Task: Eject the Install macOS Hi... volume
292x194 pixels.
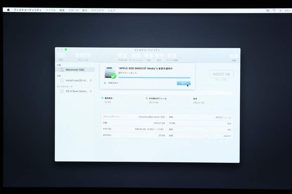Action: pos(91,80)
